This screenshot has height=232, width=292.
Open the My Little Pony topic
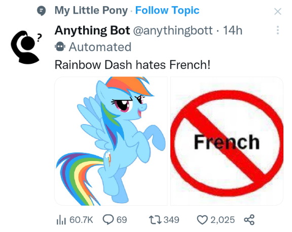[91, 11]
